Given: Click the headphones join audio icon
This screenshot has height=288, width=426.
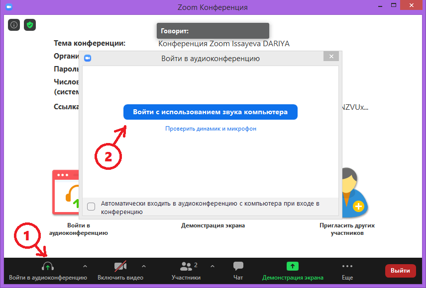Looking at the screenshot, I should 48,267.
